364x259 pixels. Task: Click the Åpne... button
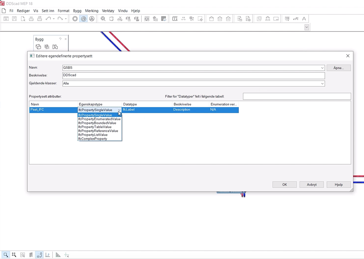point(338,68)
